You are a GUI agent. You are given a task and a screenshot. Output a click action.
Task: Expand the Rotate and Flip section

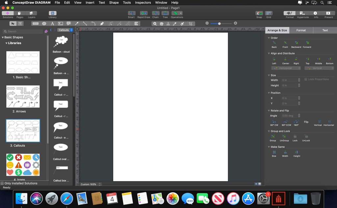pyautogui.click(x=269, y=111)
